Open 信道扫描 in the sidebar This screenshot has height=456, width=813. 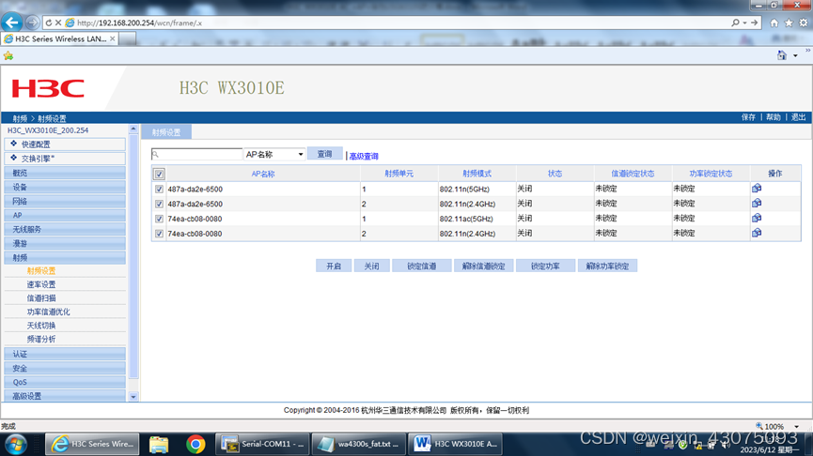pyautogui.click(x=41, y=298)
